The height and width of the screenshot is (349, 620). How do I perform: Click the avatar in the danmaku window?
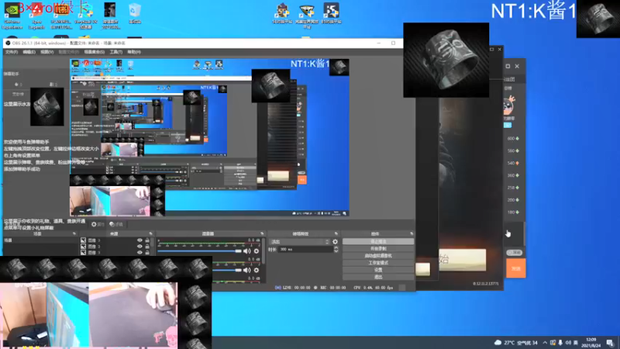click(x=508, y=105)
